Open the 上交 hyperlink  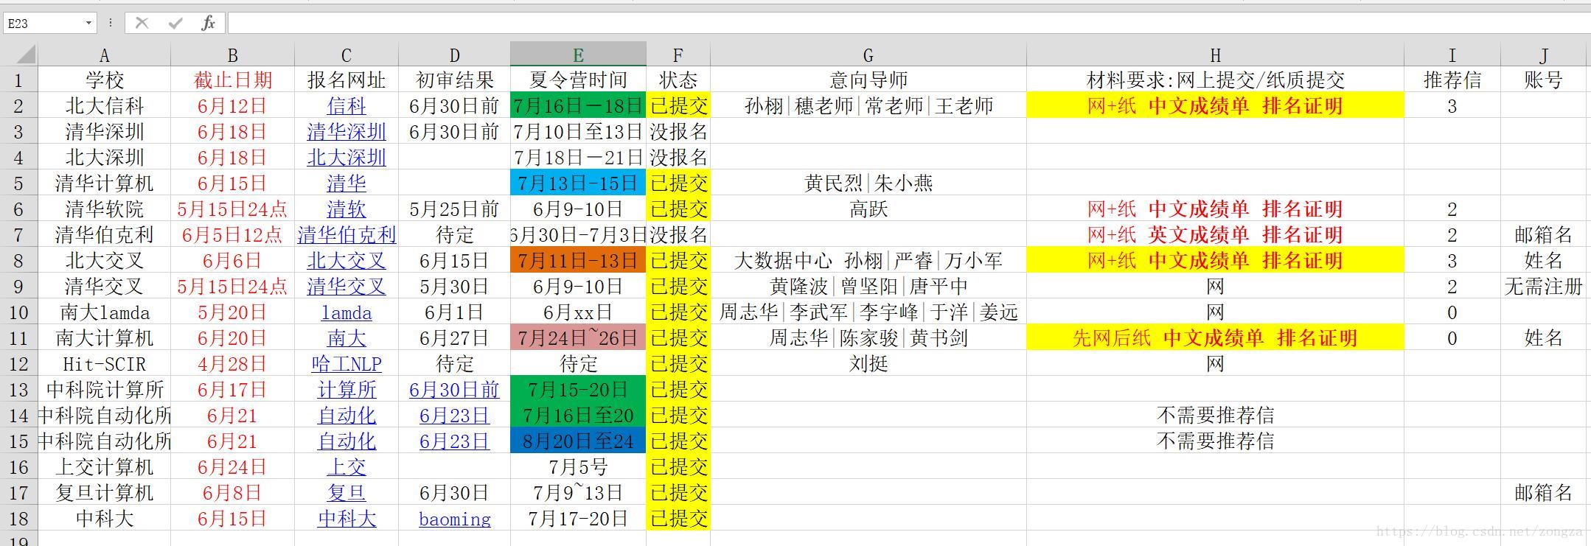pyautogui.click(x=346, y=467)
